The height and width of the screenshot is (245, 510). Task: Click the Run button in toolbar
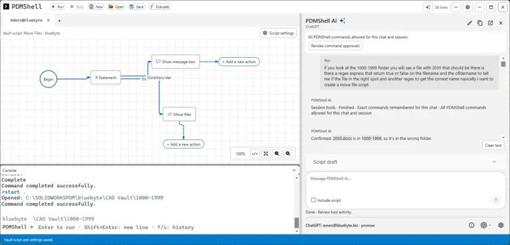tap(58, 7)
